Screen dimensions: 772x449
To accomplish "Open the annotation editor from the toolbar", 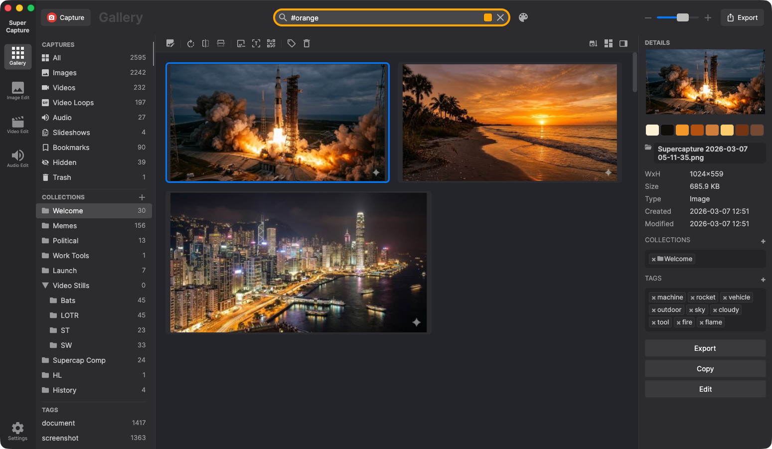I will click(x=170, y=43).
